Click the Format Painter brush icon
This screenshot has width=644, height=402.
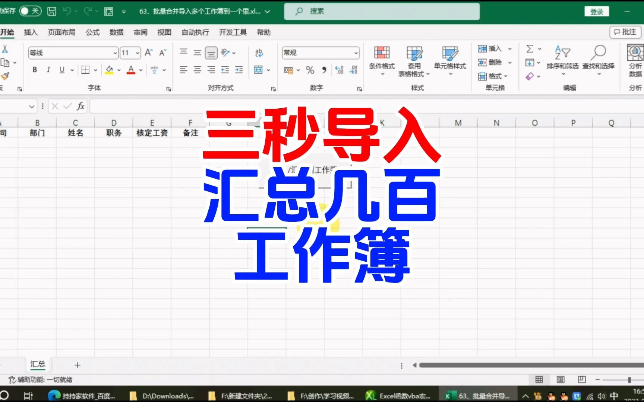pyautogui.click(x=5, y=76)
